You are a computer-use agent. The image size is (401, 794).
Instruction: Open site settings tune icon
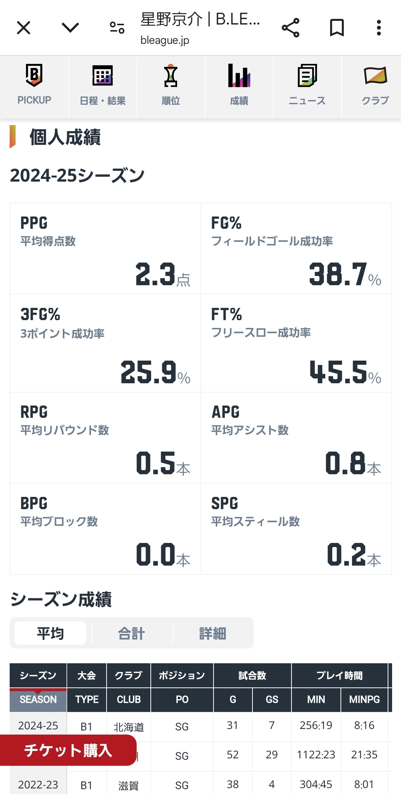117,28
